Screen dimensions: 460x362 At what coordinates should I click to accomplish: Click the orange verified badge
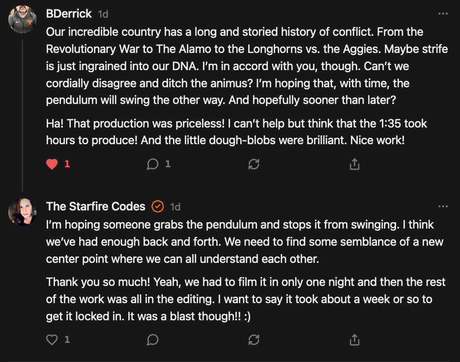point(158,207)
